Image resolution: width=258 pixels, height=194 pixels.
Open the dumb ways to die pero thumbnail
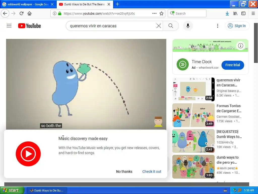(193, 167)
